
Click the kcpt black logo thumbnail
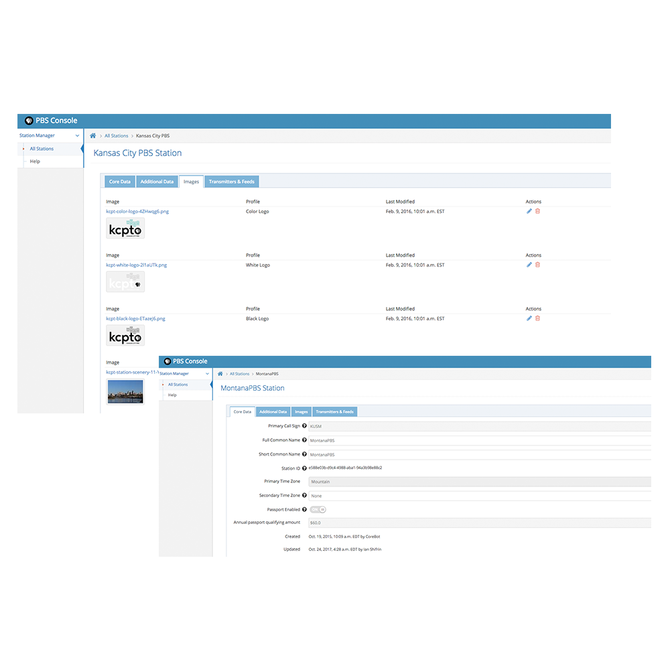[125, 336]
